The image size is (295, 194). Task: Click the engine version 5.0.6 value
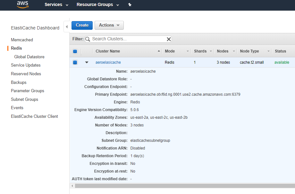(x=135, y=110)
